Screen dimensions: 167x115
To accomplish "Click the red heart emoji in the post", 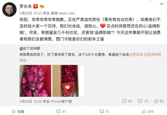I will pyautogui.click(x=103, y=26).
